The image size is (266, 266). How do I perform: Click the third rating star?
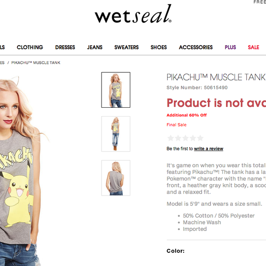point(185,138)
